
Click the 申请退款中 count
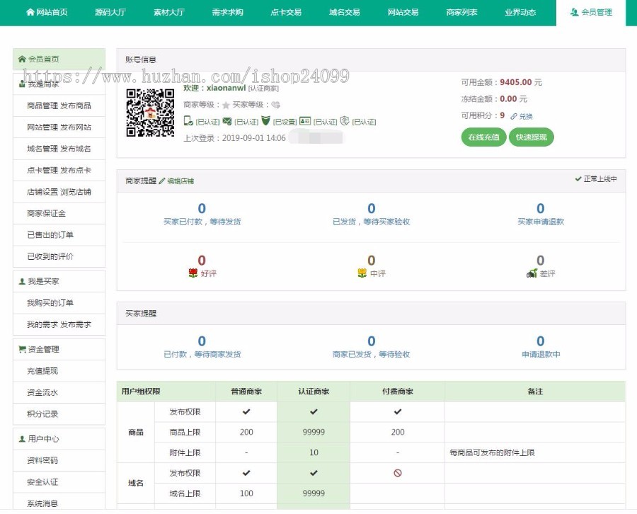coord(540,341)
